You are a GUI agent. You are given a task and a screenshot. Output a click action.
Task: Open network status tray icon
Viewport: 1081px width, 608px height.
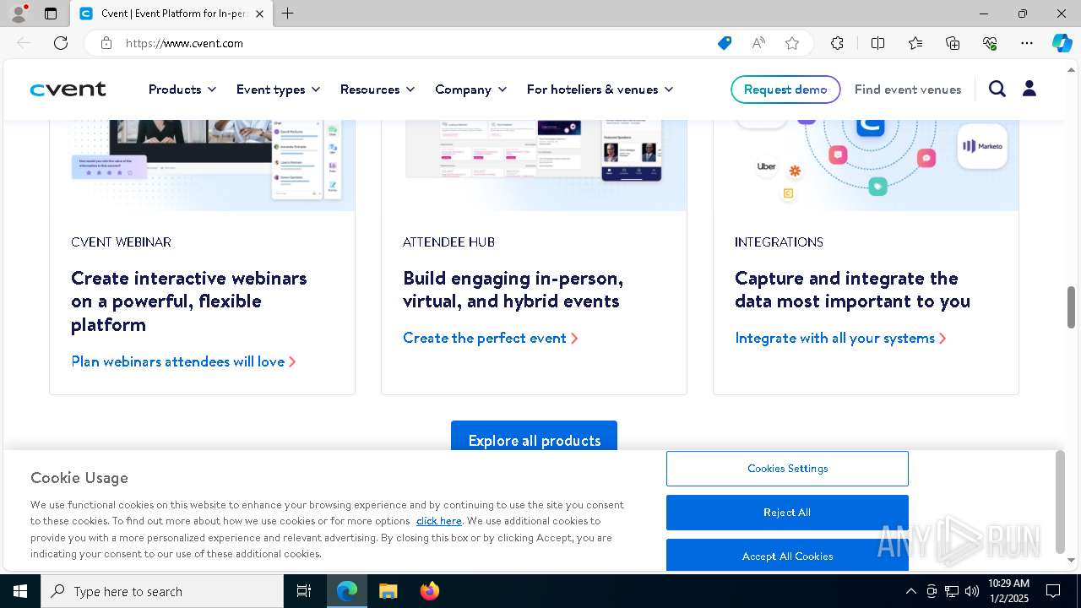[x=952, y=591]
